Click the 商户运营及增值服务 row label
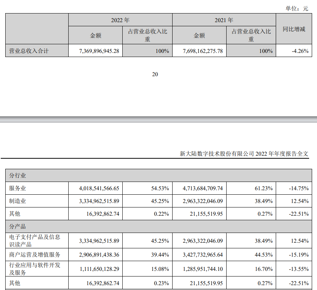This screenshot has width=317, height=290. click(34, 255)
